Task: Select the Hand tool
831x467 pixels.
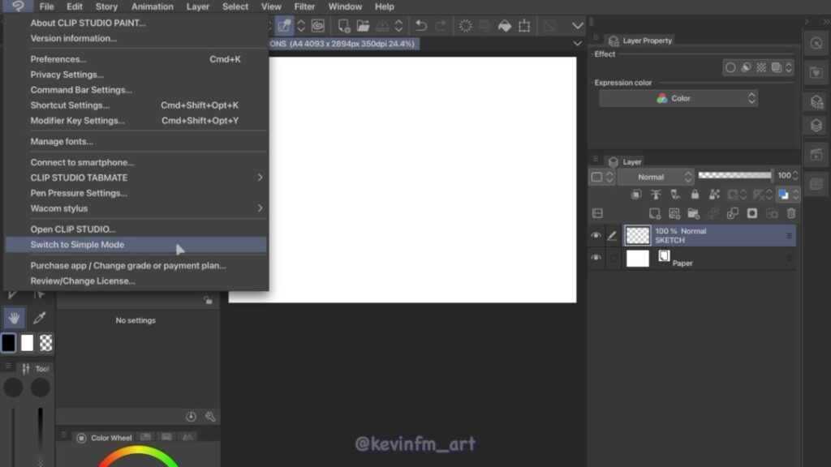Action: point(14,318)
